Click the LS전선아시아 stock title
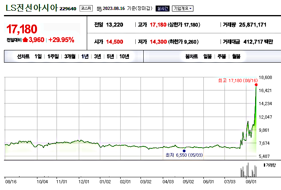This screenshot has height=190, width=281. 32,8
